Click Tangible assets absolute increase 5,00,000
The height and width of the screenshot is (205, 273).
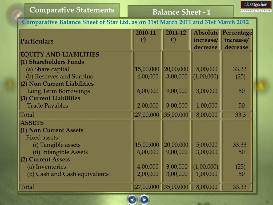click(x=207, y=145)
